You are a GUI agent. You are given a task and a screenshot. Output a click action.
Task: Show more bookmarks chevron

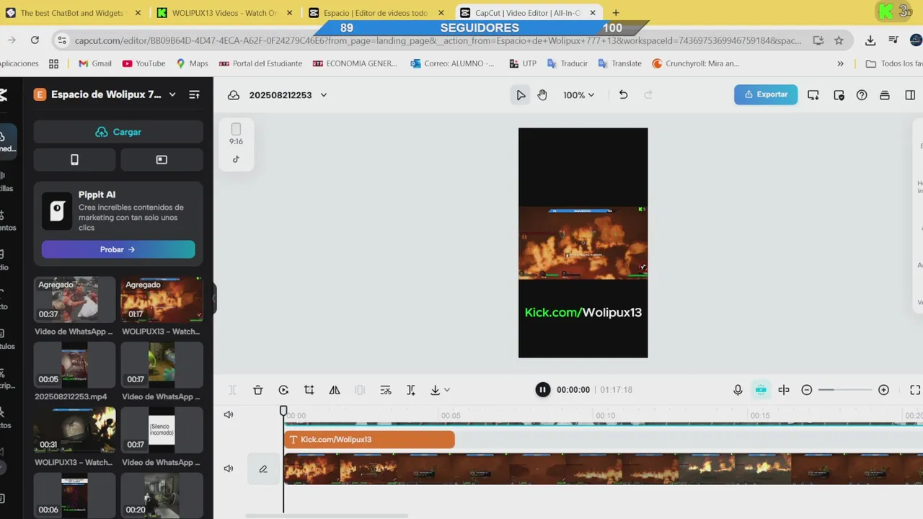point(840,63)
